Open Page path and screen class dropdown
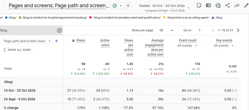 pyautogui.click(x=28, y=41)
